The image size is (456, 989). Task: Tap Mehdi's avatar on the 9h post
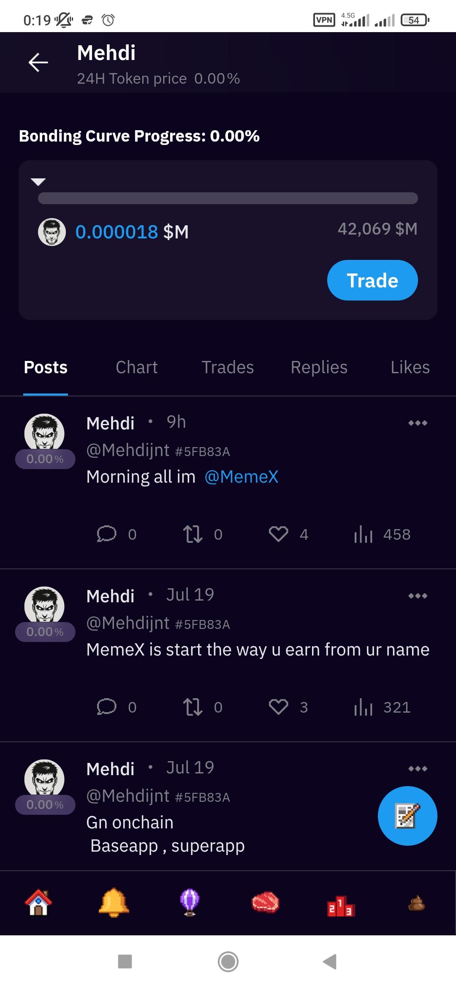tap(44, 432)
